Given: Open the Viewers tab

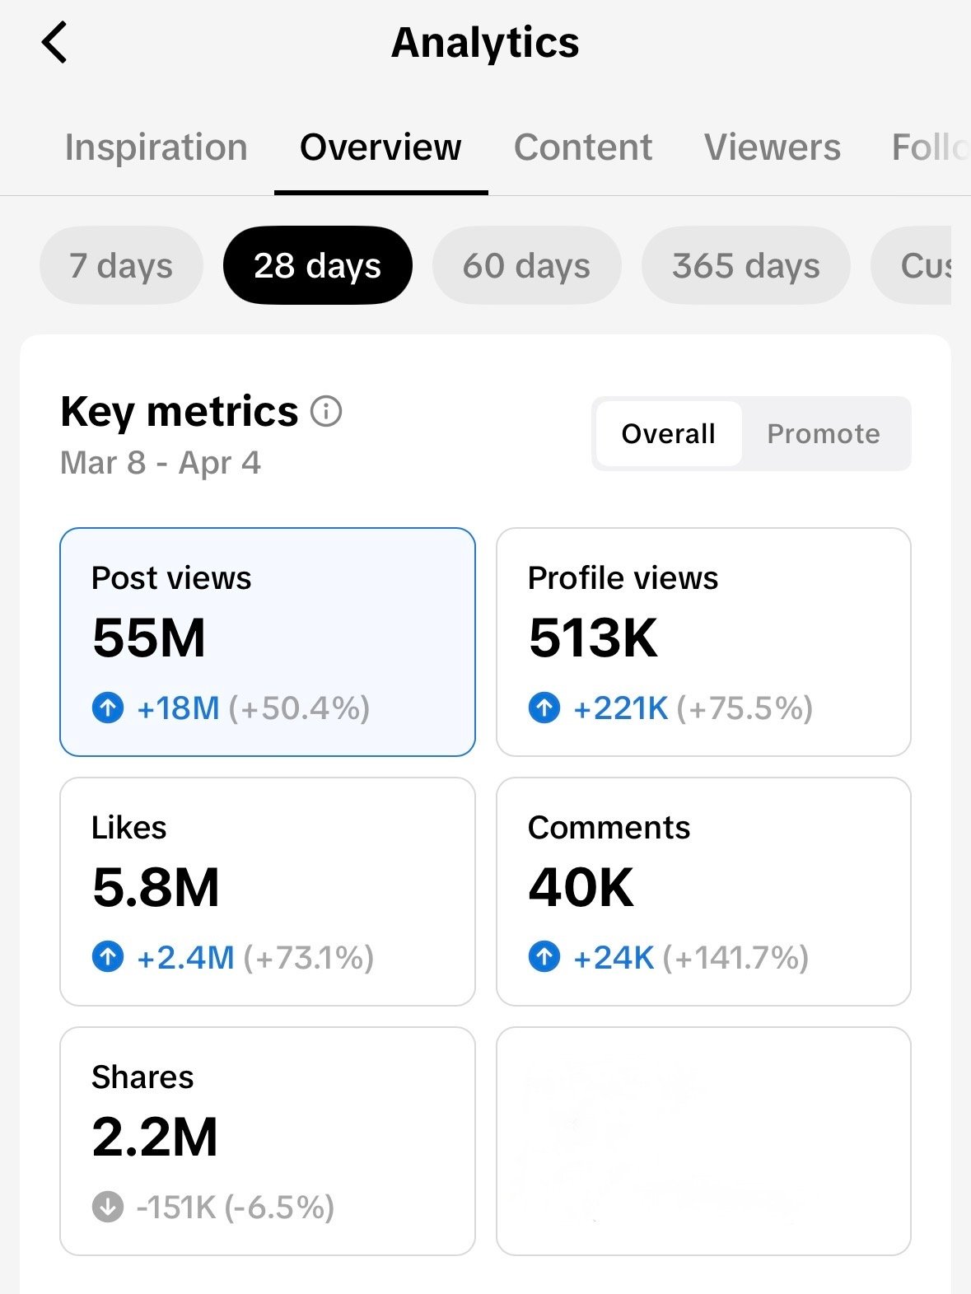Looking at the screenshot, I should tap(773, 147).
